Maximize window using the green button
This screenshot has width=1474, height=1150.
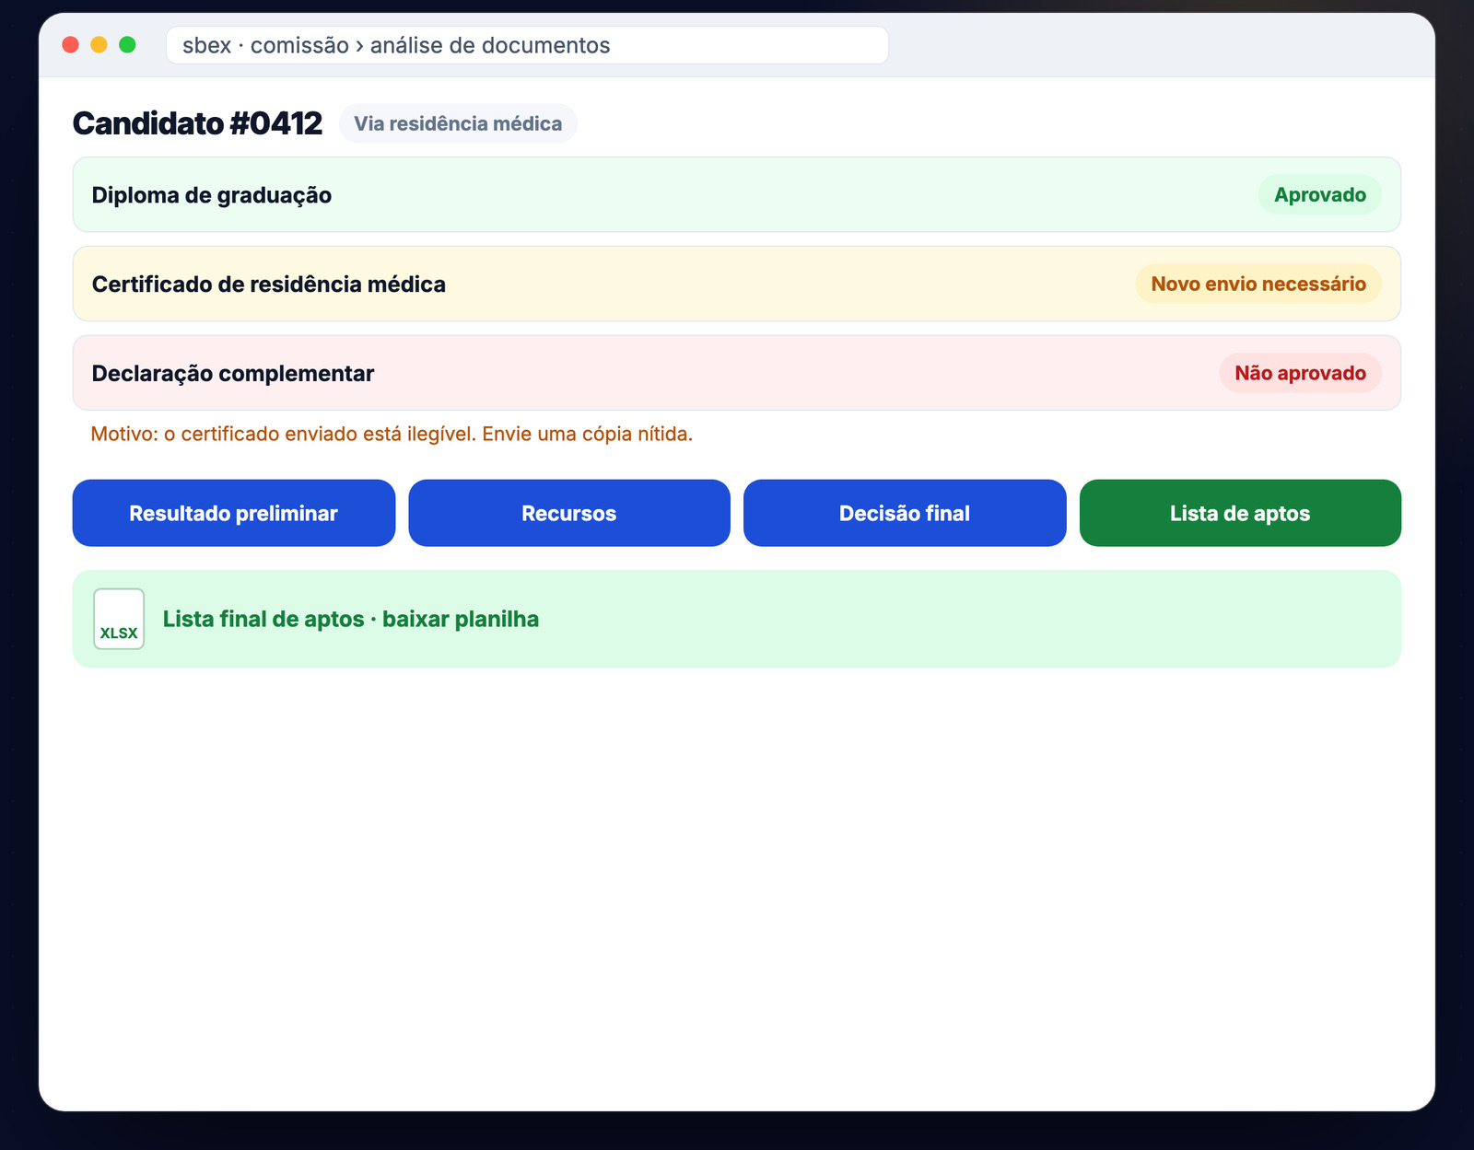pyautogui.click(x=127, y=44)
